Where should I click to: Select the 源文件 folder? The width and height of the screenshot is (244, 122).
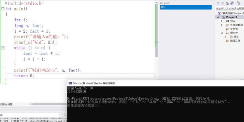coord(234,33)
